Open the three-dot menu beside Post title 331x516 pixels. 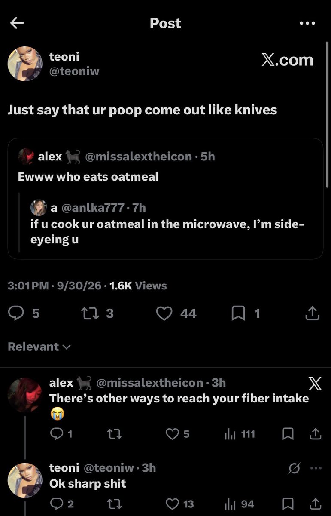tap(307, 23)
